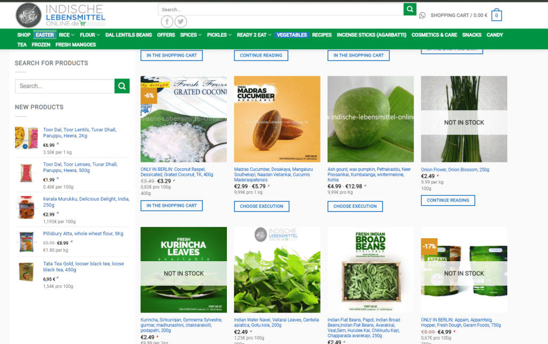The image size is (548, 344).
Task: Open the Tea menu item
Action: pyautogui.click(x=22, y=45)
